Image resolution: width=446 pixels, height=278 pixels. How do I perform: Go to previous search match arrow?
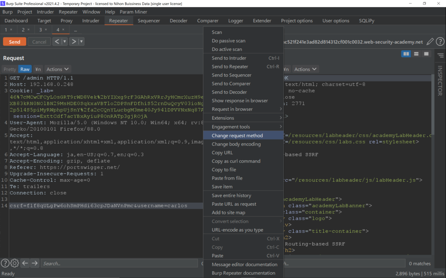pos(25,263)
